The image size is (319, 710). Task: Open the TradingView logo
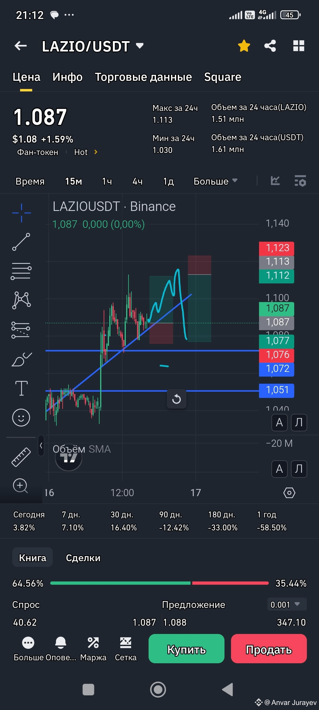[69, 458]
